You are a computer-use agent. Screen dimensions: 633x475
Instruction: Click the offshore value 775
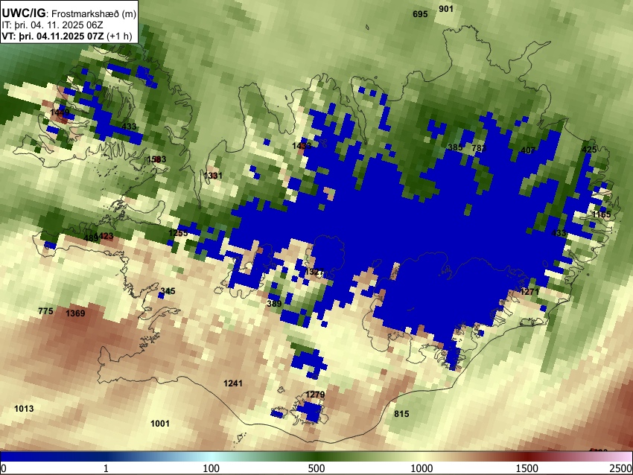(45, 311)
